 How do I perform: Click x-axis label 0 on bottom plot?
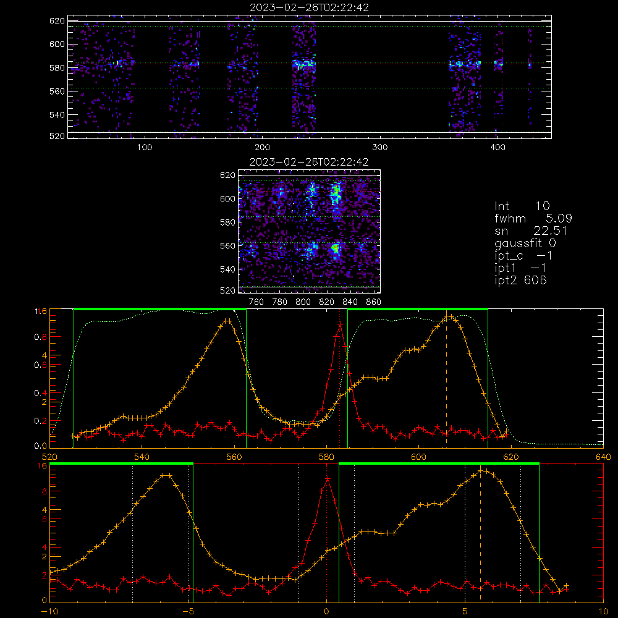(326, 612)
